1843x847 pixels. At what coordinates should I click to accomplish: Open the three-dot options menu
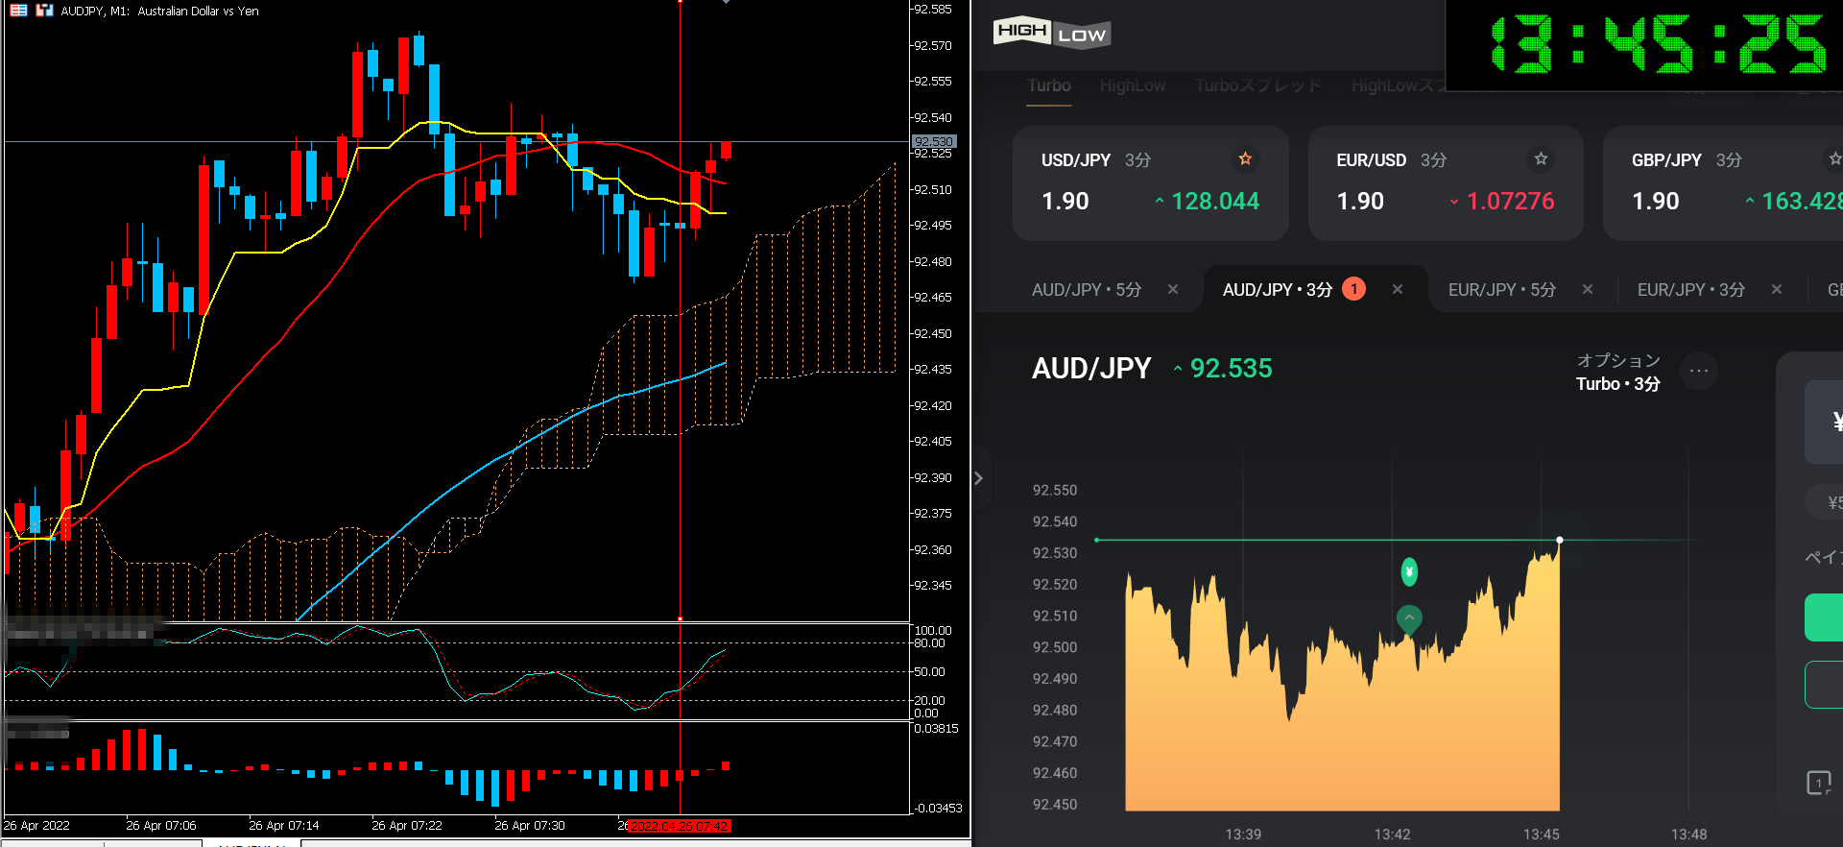coord(1699,371)
